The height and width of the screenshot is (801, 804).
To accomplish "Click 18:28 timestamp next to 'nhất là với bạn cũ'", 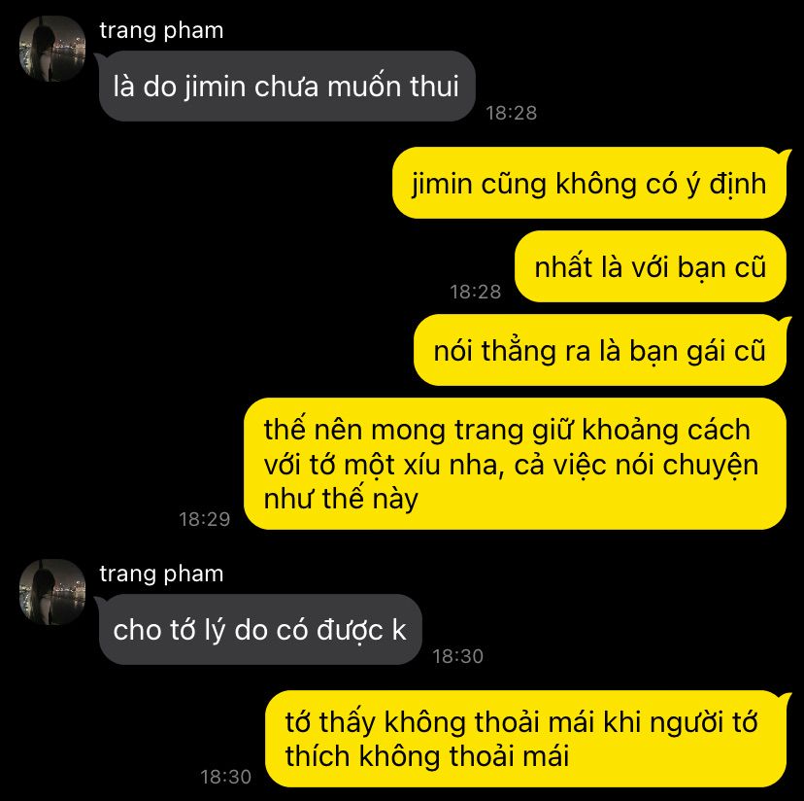I will pyautogui.click(x=476, y=292).
